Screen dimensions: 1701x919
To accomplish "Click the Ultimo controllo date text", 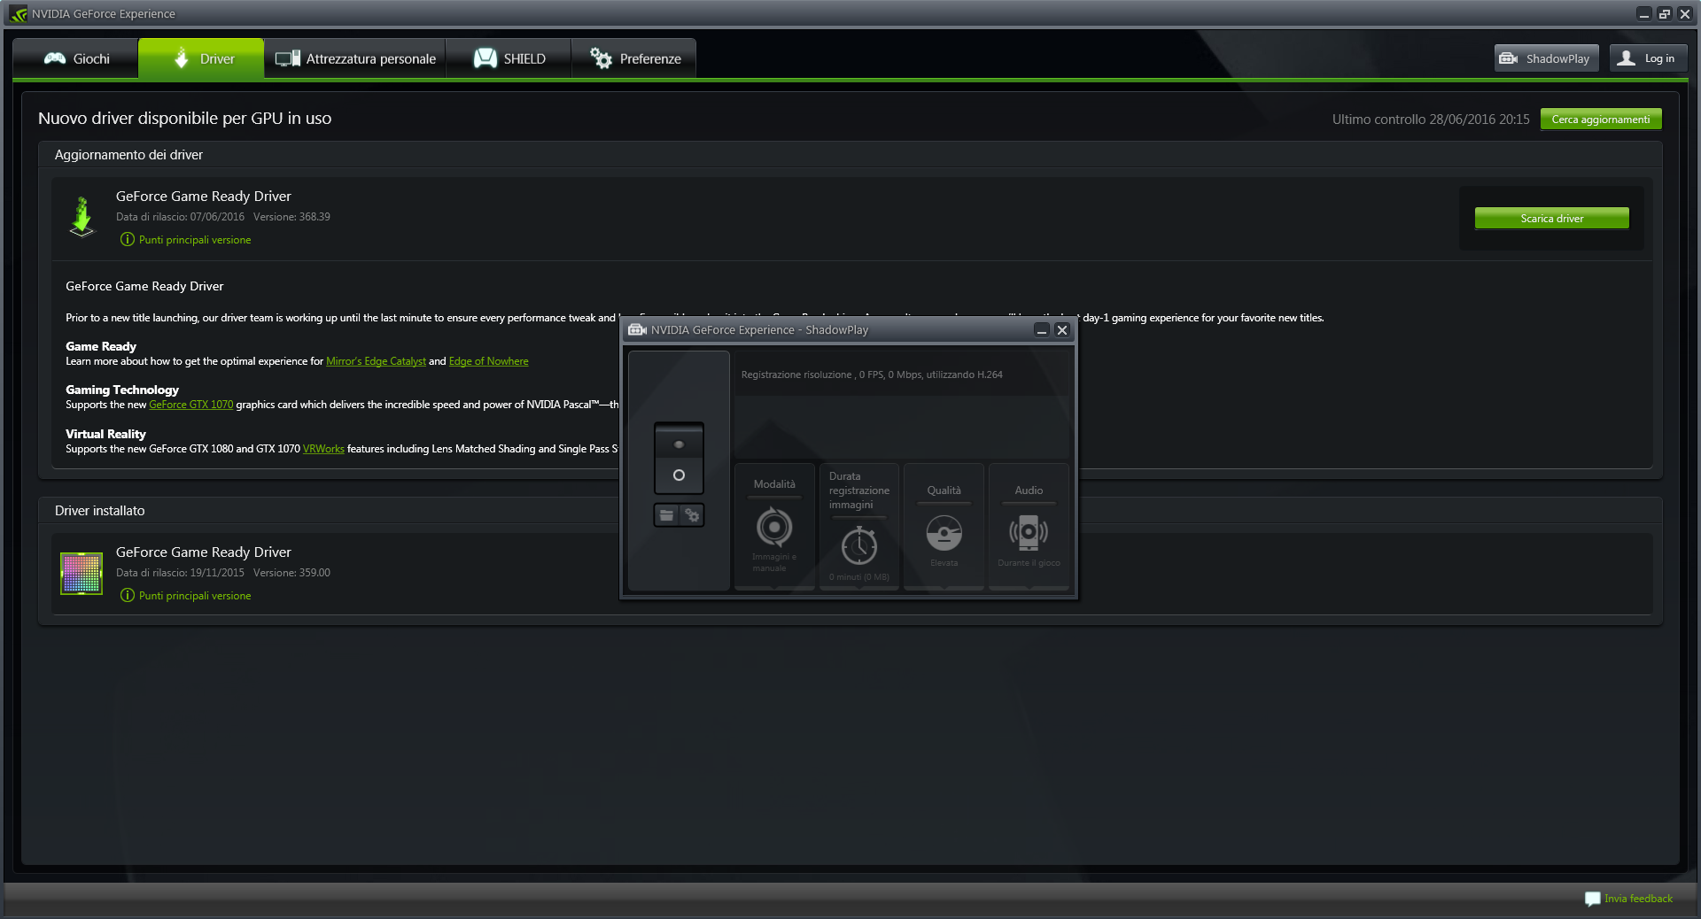I will [1431, 120].
